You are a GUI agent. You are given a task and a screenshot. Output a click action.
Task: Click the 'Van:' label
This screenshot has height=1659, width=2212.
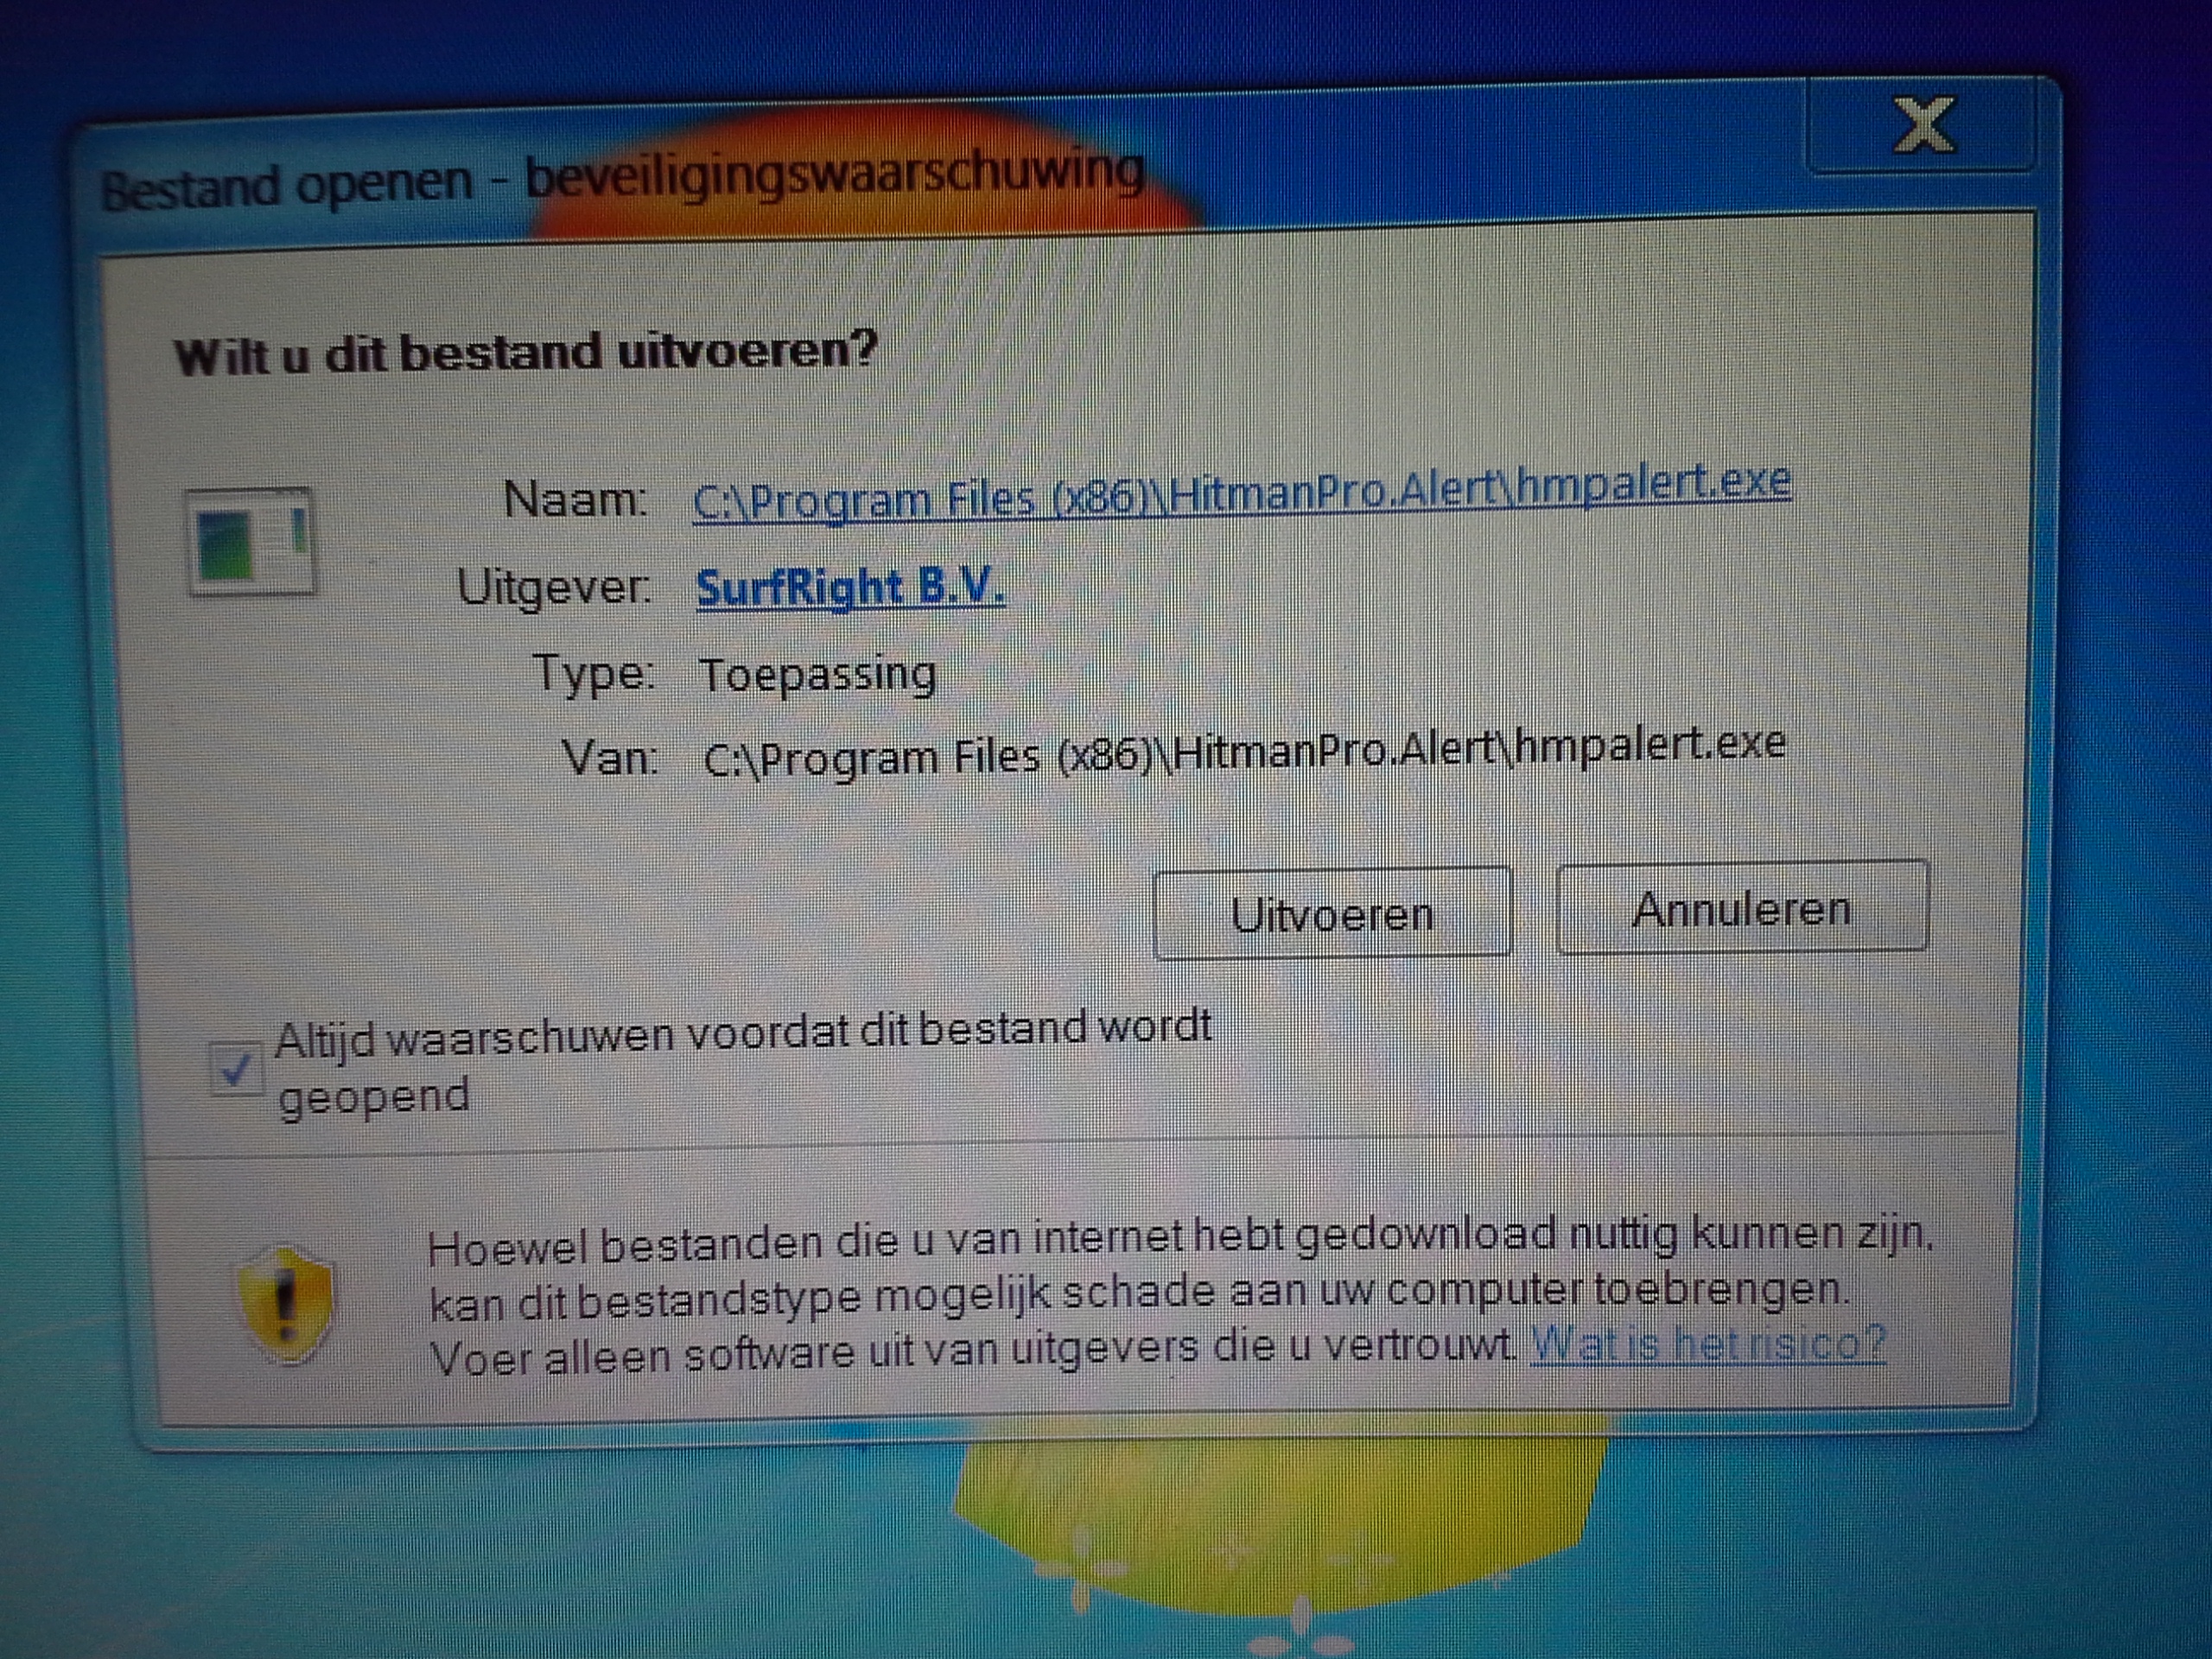pos(610,758)
